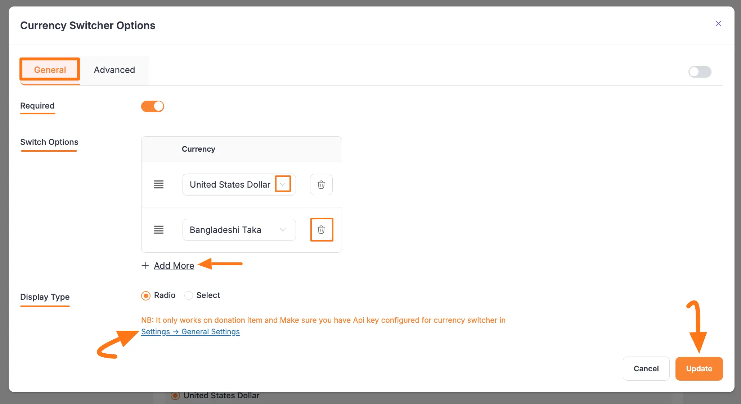Select the Radio display type option
Image resolution: width=741 pixels, height=404 pixels.
145,295
